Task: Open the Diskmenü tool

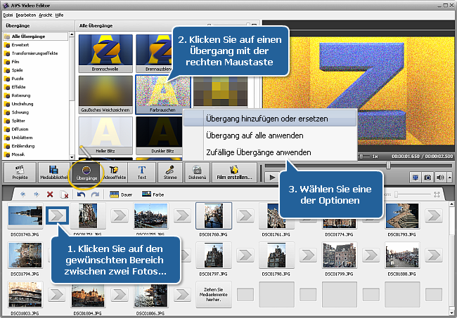Action: coord(198,171)
